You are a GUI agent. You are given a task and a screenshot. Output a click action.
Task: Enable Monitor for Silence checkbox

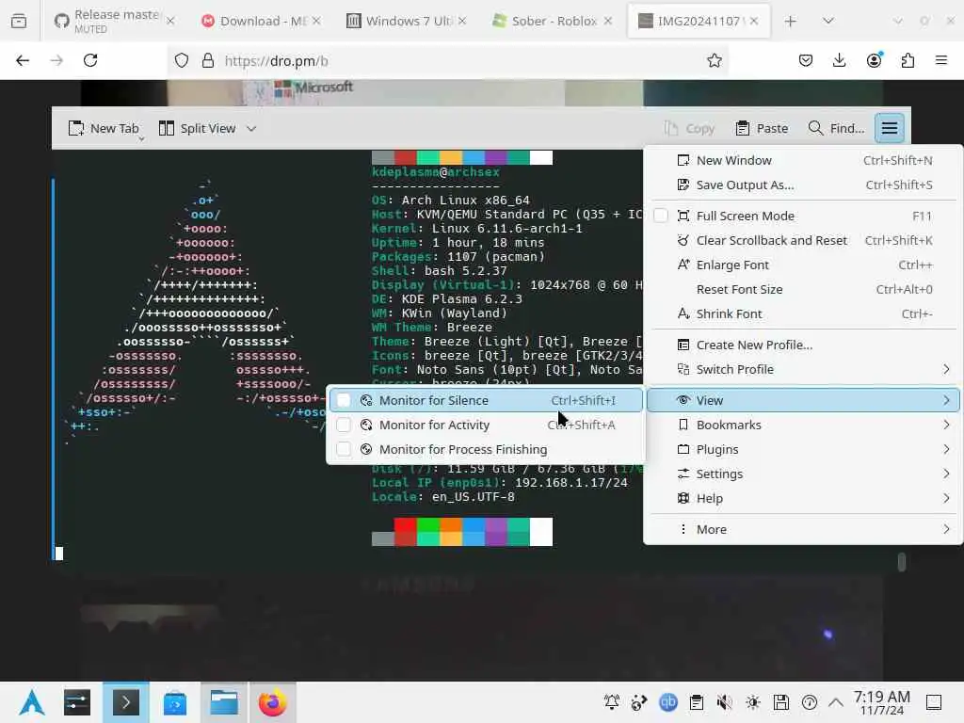click(x=344, y=400)
